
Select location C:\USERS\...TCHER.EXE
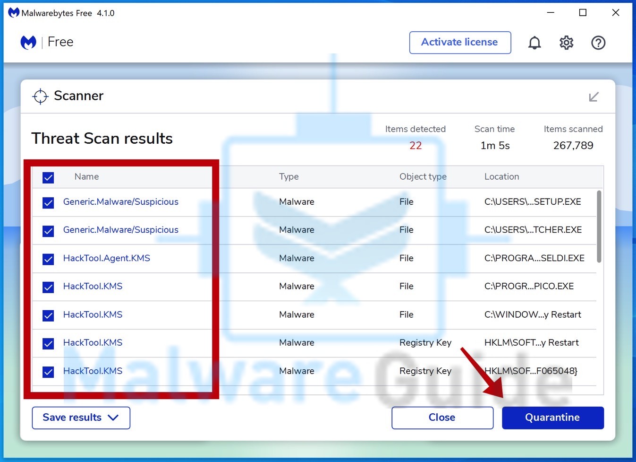(x=533, y=230)
